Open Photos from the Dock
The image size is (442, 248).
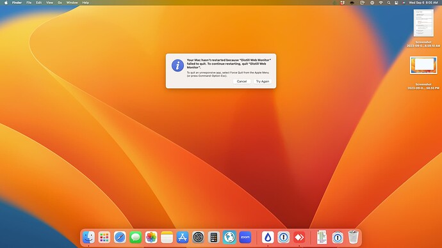coord(151,237)
